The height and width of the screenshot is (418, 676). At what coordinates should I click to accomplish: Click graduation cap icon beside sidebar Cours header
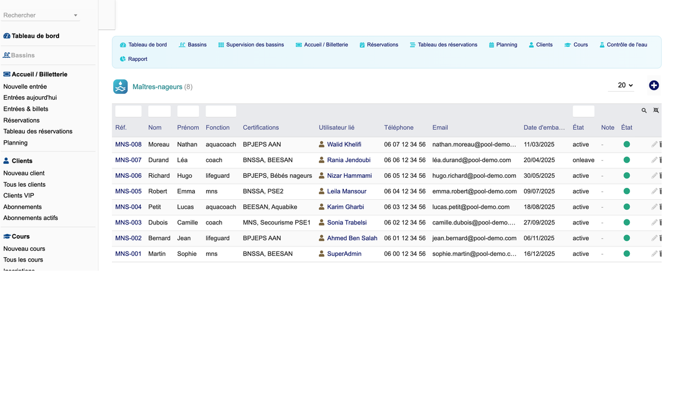pos(7,237)
